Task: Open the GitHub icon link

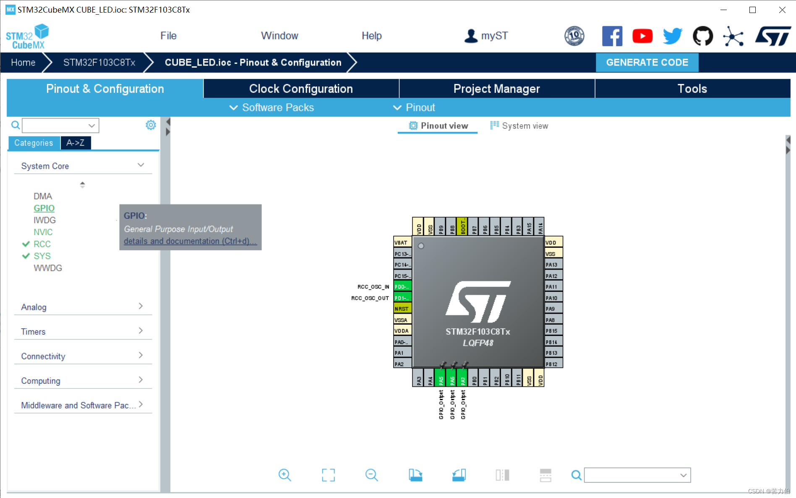Action: (703, 36)
